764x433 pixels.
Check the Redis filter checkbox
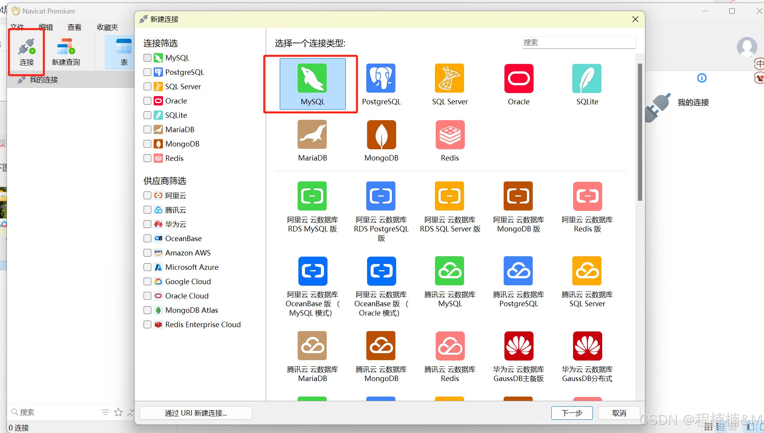[147, 158]
